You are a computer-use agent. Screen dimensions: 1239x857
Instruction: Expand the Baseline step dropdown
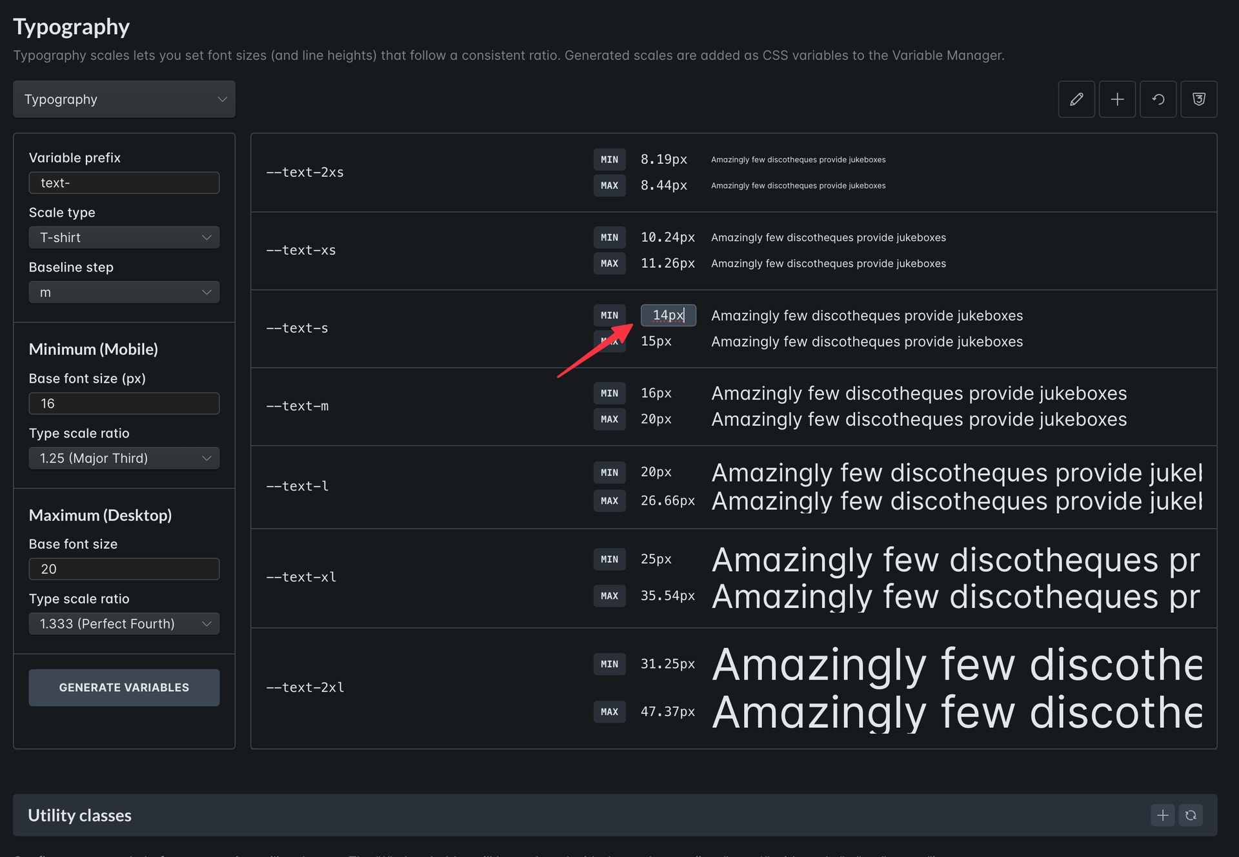[x=124, y=292]
